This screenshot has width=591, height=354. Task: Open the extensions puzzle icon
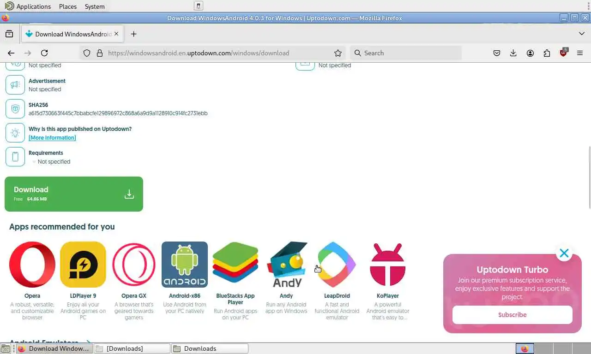point(547,53)
